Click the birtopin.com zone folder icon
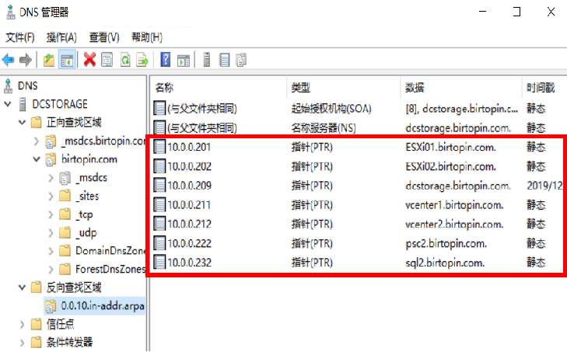 click(51, 159)
